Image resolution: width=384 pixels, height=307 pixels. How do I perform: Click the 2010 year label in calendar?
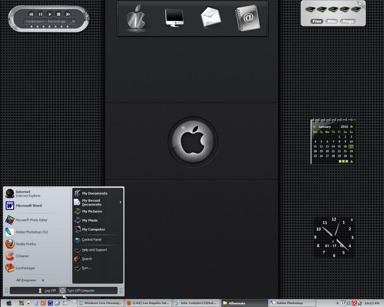(x=344, y=127)
